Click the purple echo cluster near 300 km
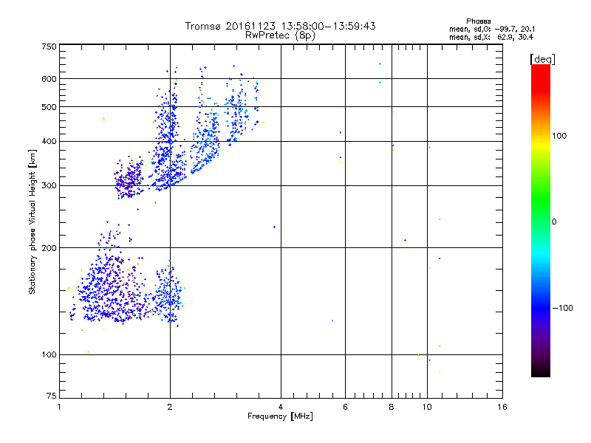This screenshot has height=443, width=591. coord(129,179)
